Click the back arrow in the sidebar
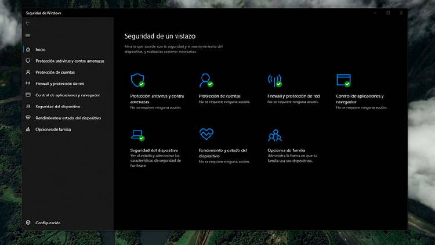 point(28,23)
